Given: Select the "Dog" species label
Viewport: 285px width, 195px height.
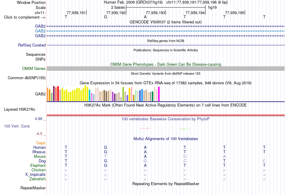Looking at the screenshot, I should [42, 161].
